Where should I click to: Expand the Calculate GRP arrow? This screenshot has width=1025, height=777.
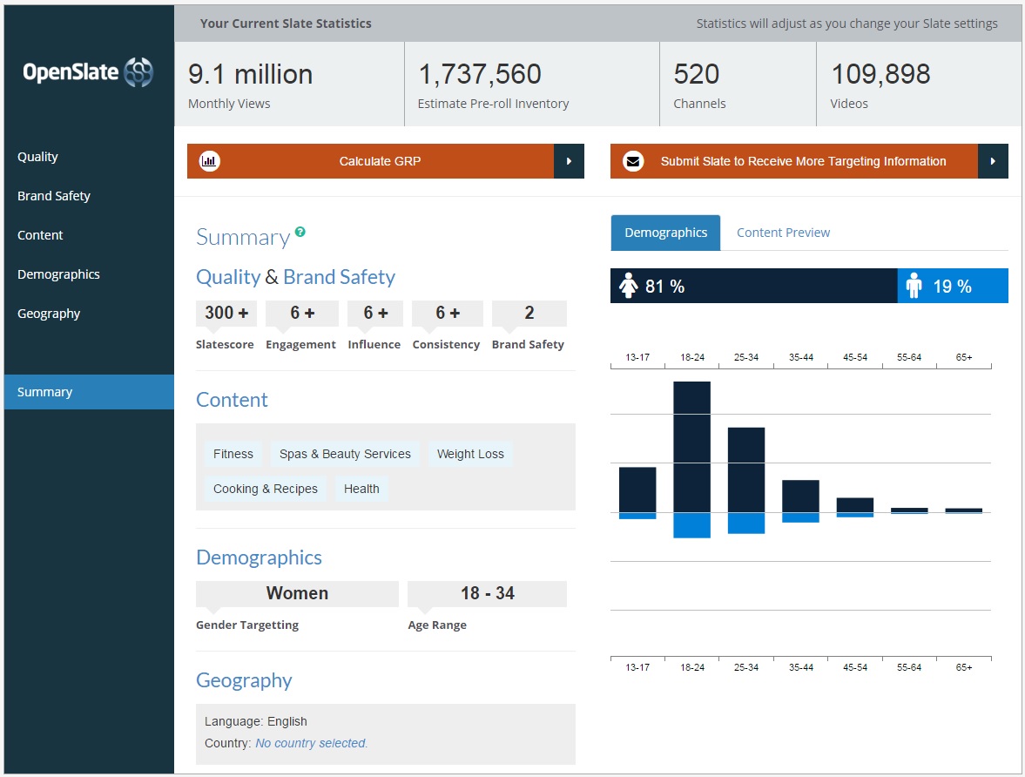tap(569, 161)
